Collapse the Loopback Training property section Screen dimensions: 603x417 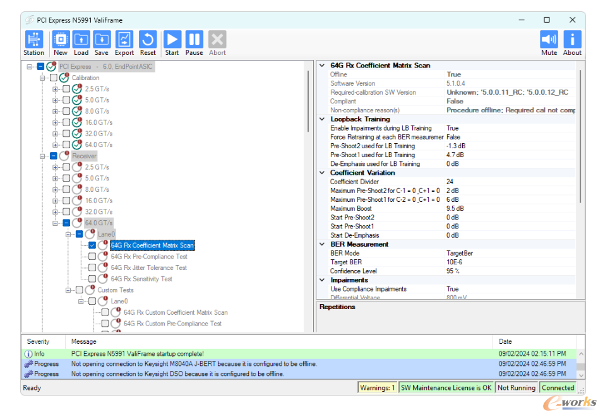click(x=322, y=119)
